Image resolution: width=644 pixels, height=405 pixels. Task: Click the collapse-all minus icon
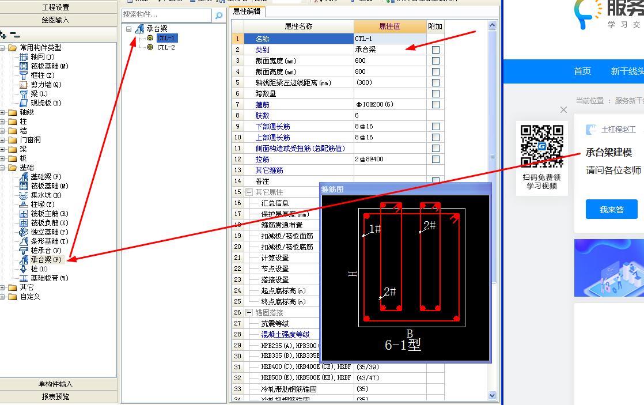point(15,35)
